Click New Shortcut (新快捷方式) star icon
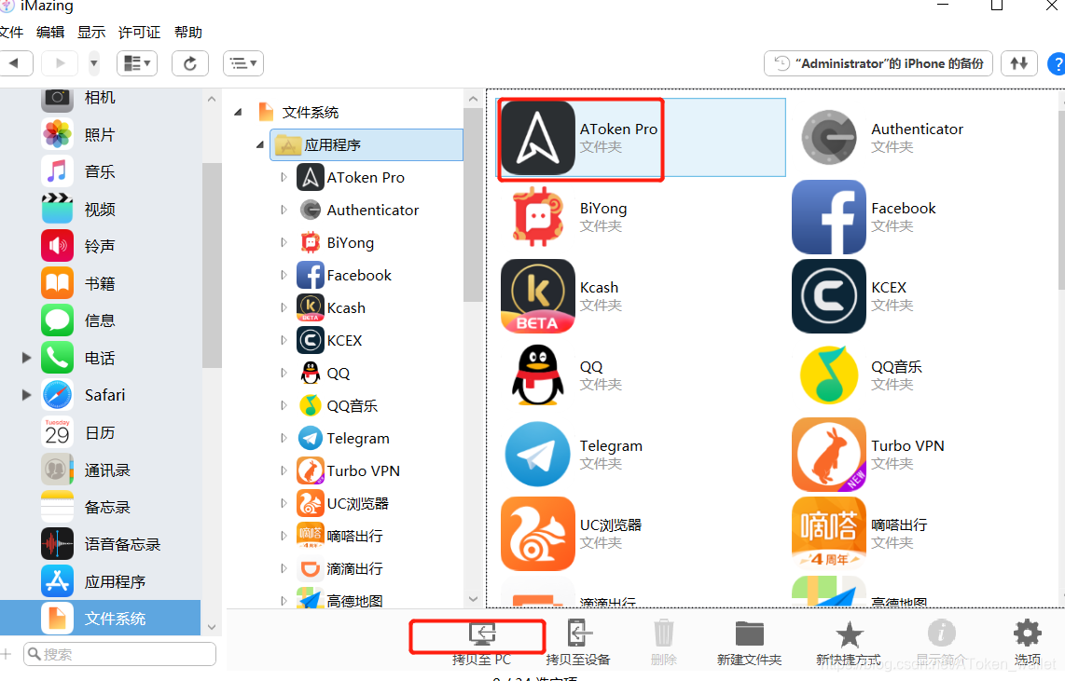The image size is (1065, 681). point(849,634)
